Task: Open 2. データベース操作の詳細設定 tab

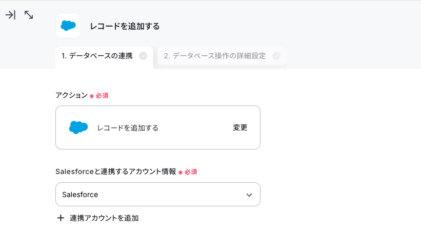Action: (222, 56)
